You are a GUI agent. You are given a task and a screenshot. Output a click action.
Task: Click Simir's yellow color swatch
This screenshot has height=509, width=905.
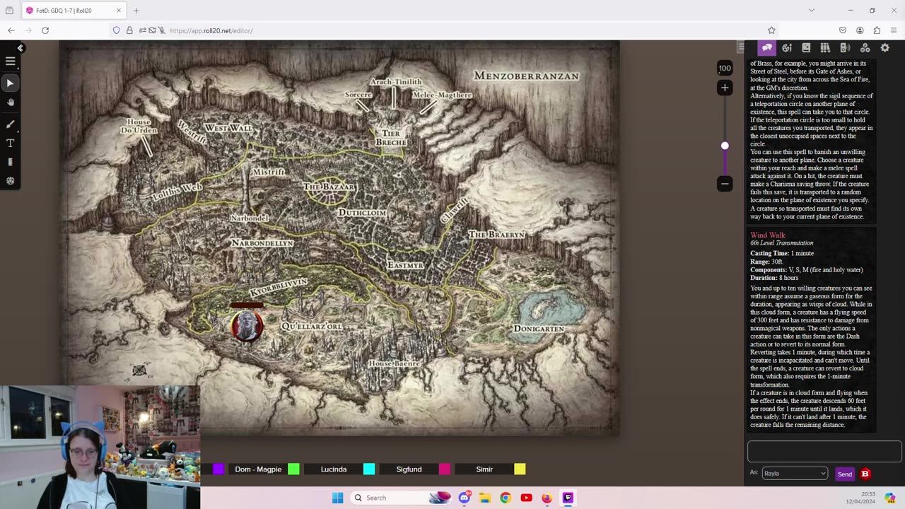click(520, 469)
